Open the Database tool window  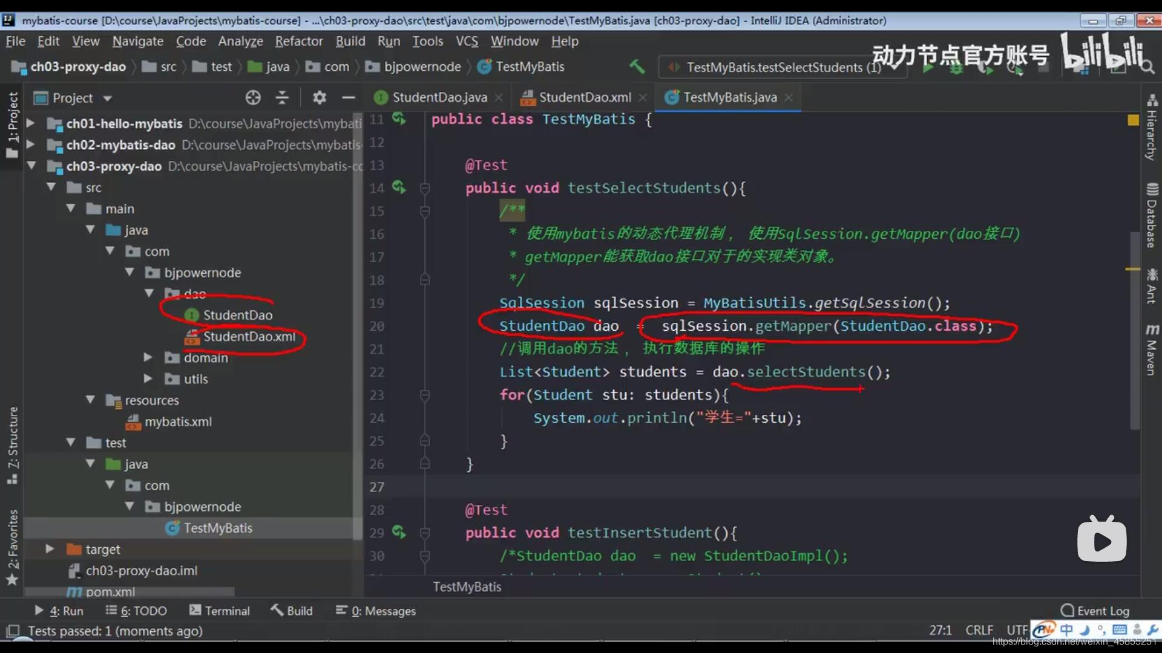point(1151,215)
